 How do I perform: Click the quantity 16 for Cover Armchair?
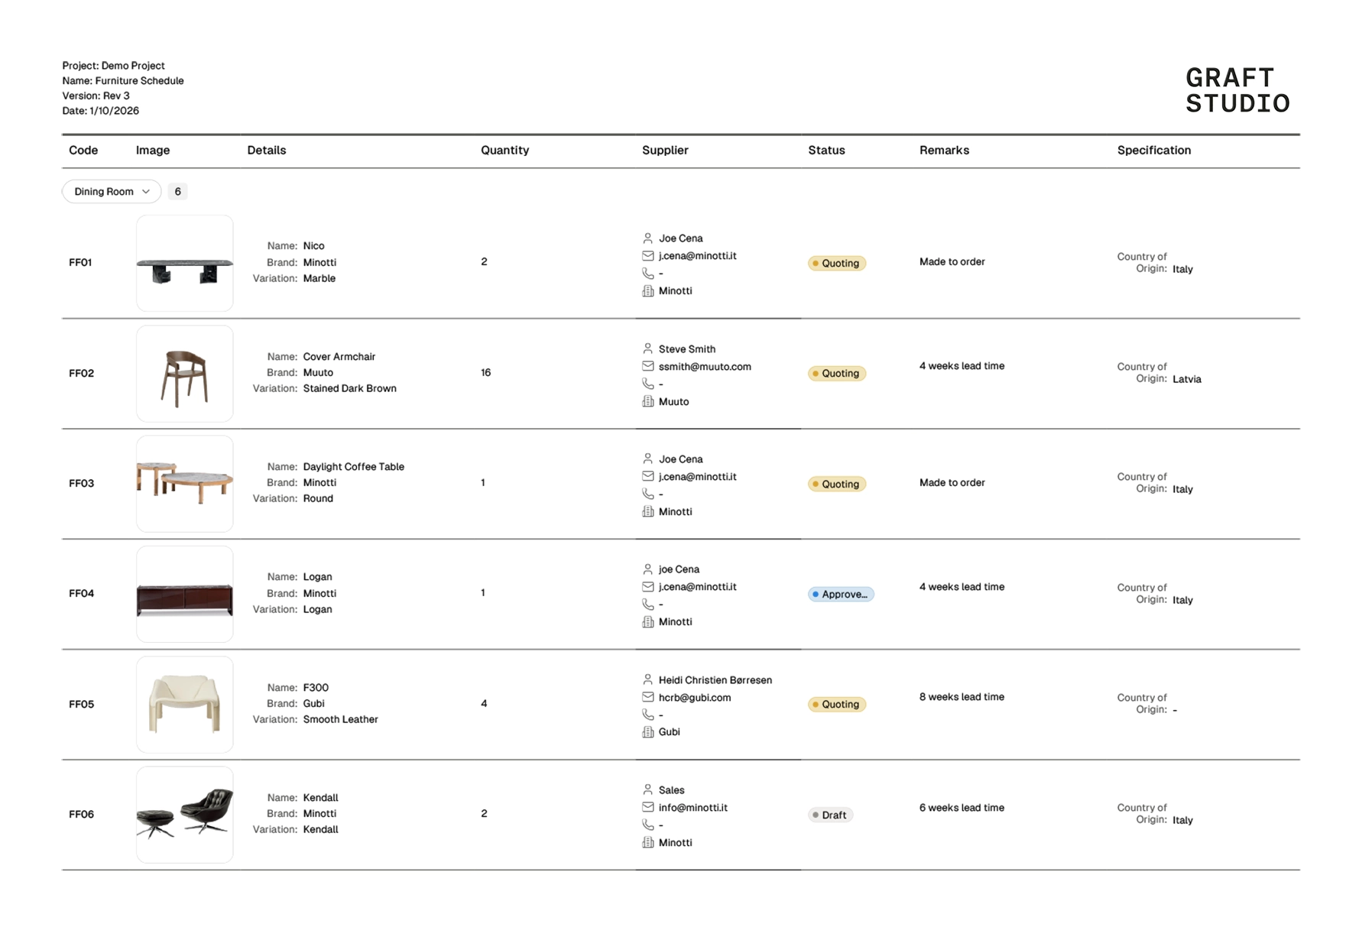point(486,373)
